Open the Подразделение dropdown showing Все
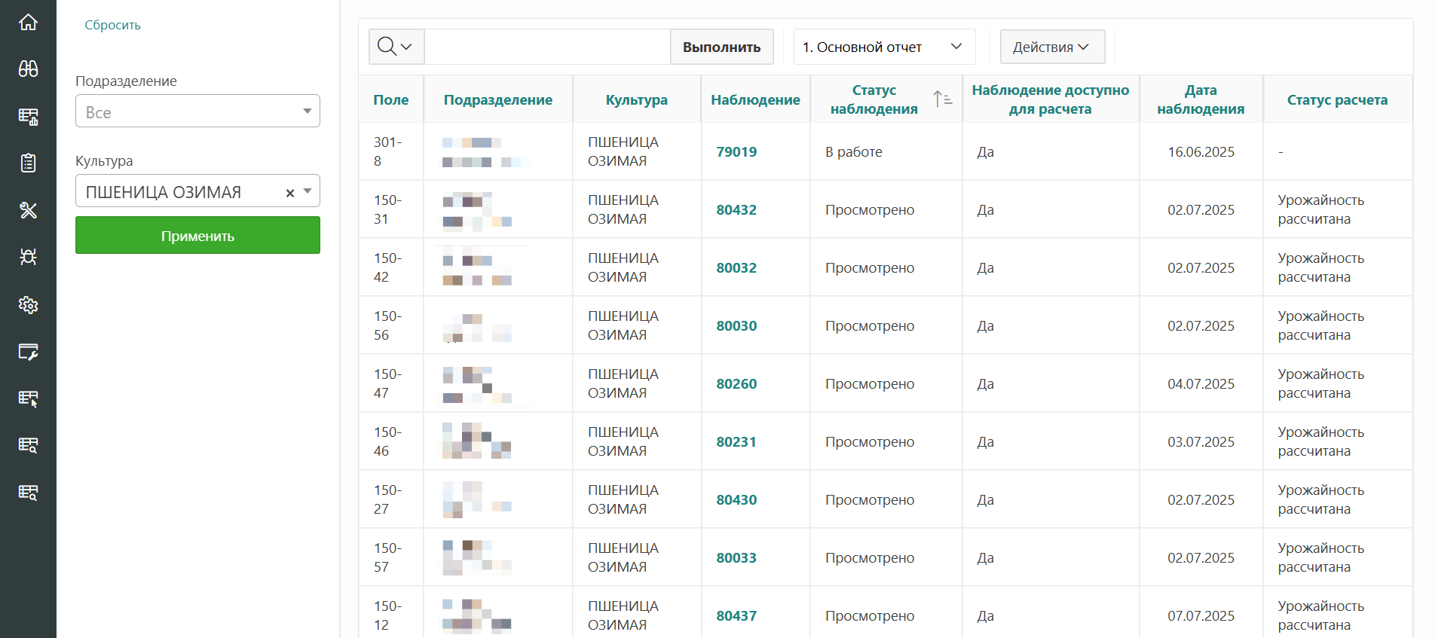The image size is (1435, 638). 197,111
